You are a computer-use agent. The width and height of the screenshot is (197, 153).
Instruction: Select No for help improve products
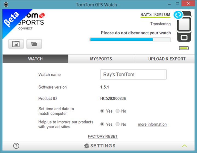(118, 124)
